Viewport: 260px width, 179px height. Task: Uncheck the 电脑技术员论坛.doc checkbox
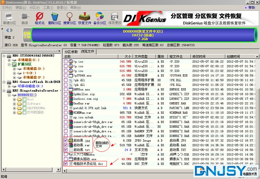(x=66, y=164)
